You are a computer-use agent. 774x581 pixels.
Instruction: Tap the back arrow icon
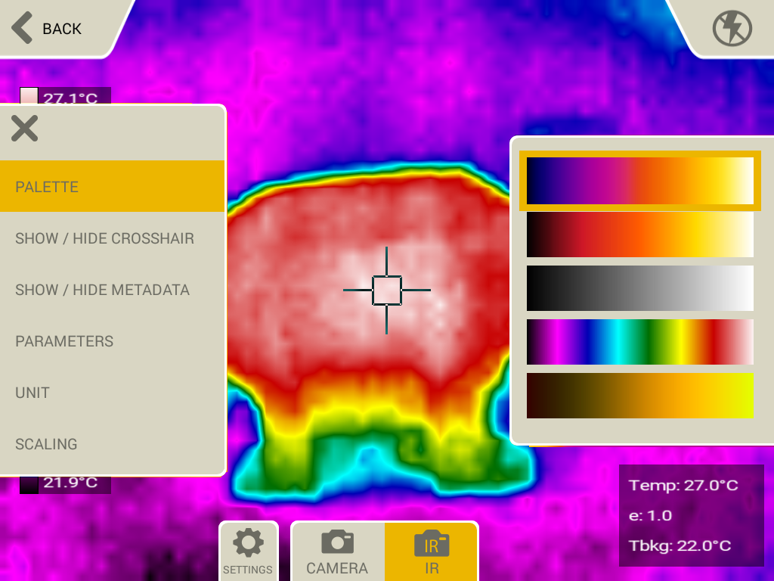tap(23, 29)
